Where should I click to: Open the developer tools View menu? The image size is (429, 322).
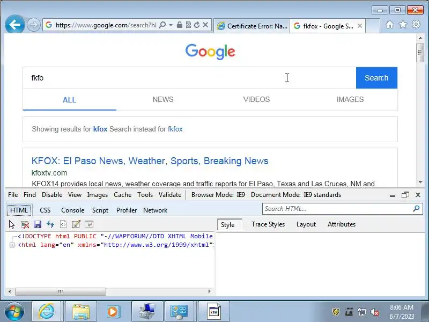[x=75, y=195]
